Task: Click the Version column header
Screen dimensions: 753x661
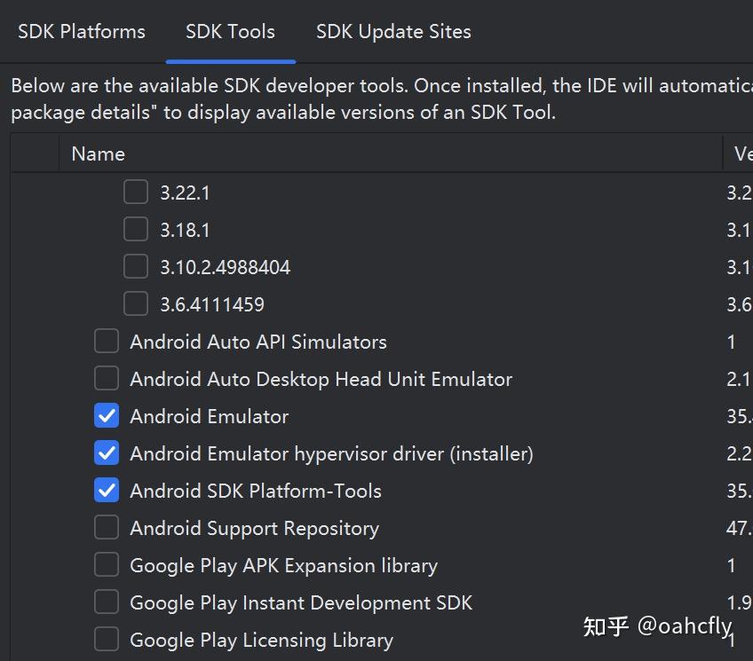Action: pyautogui.click(x=743, y=153)
